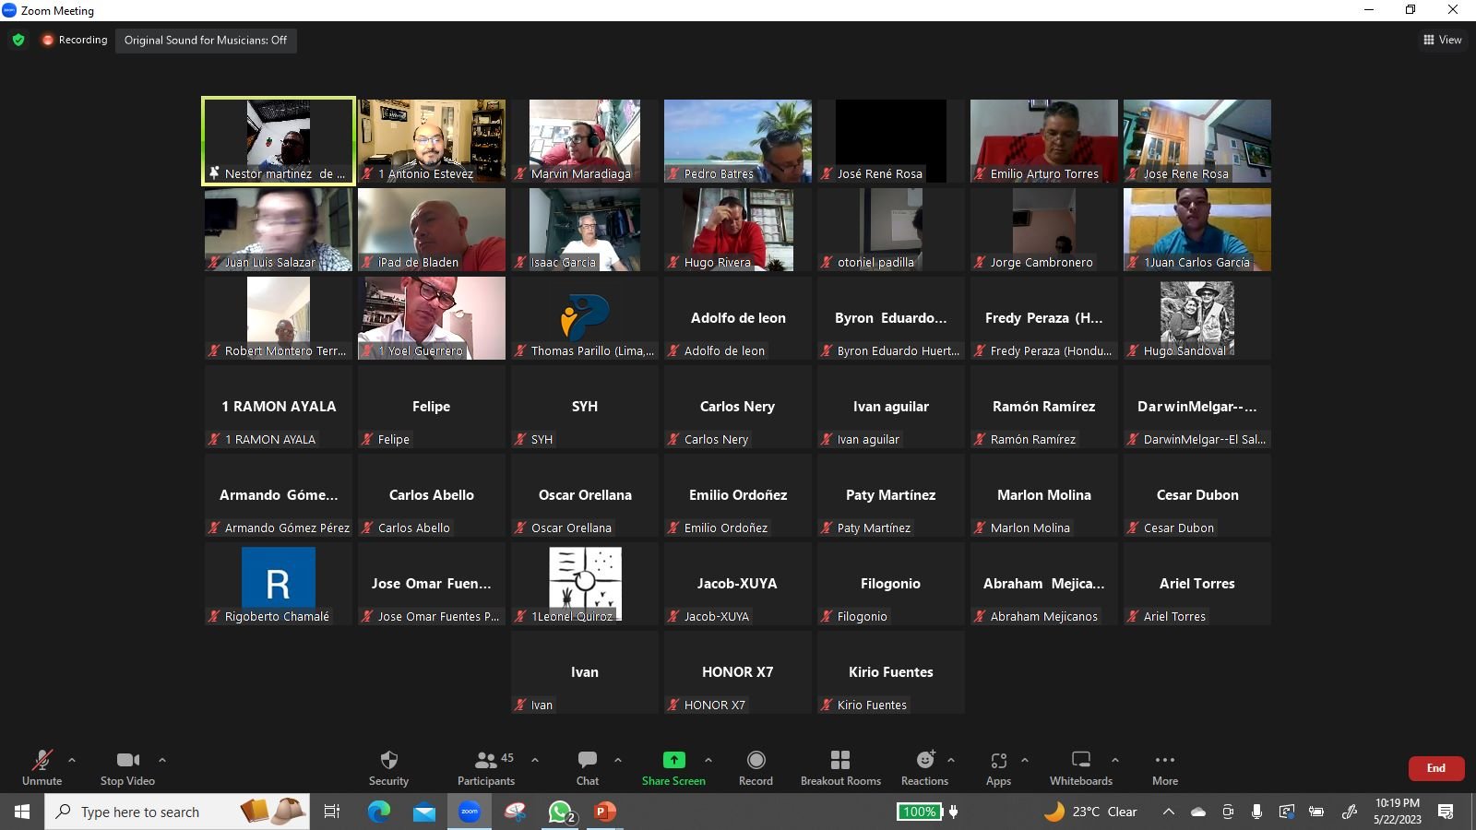Unmute your microphone
This screenshot has height=830, width=1476.
point(42,767)
